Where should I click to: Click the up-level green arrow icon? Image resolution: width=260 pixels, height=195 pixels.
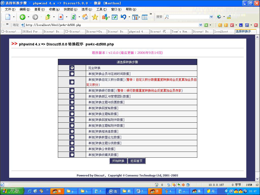click(48, 17)
